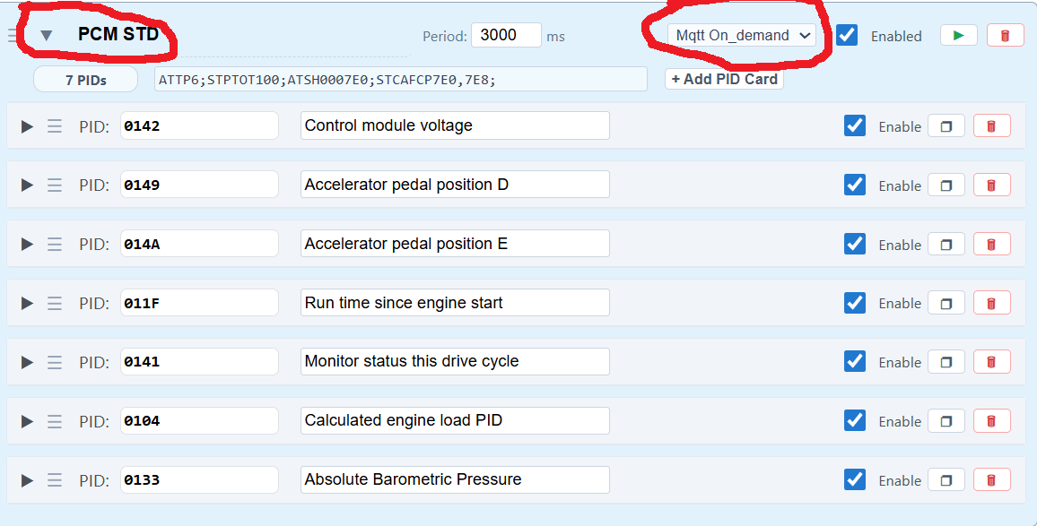Edit the PID code field 0141

pyautogui.click(x=199, y=361)
